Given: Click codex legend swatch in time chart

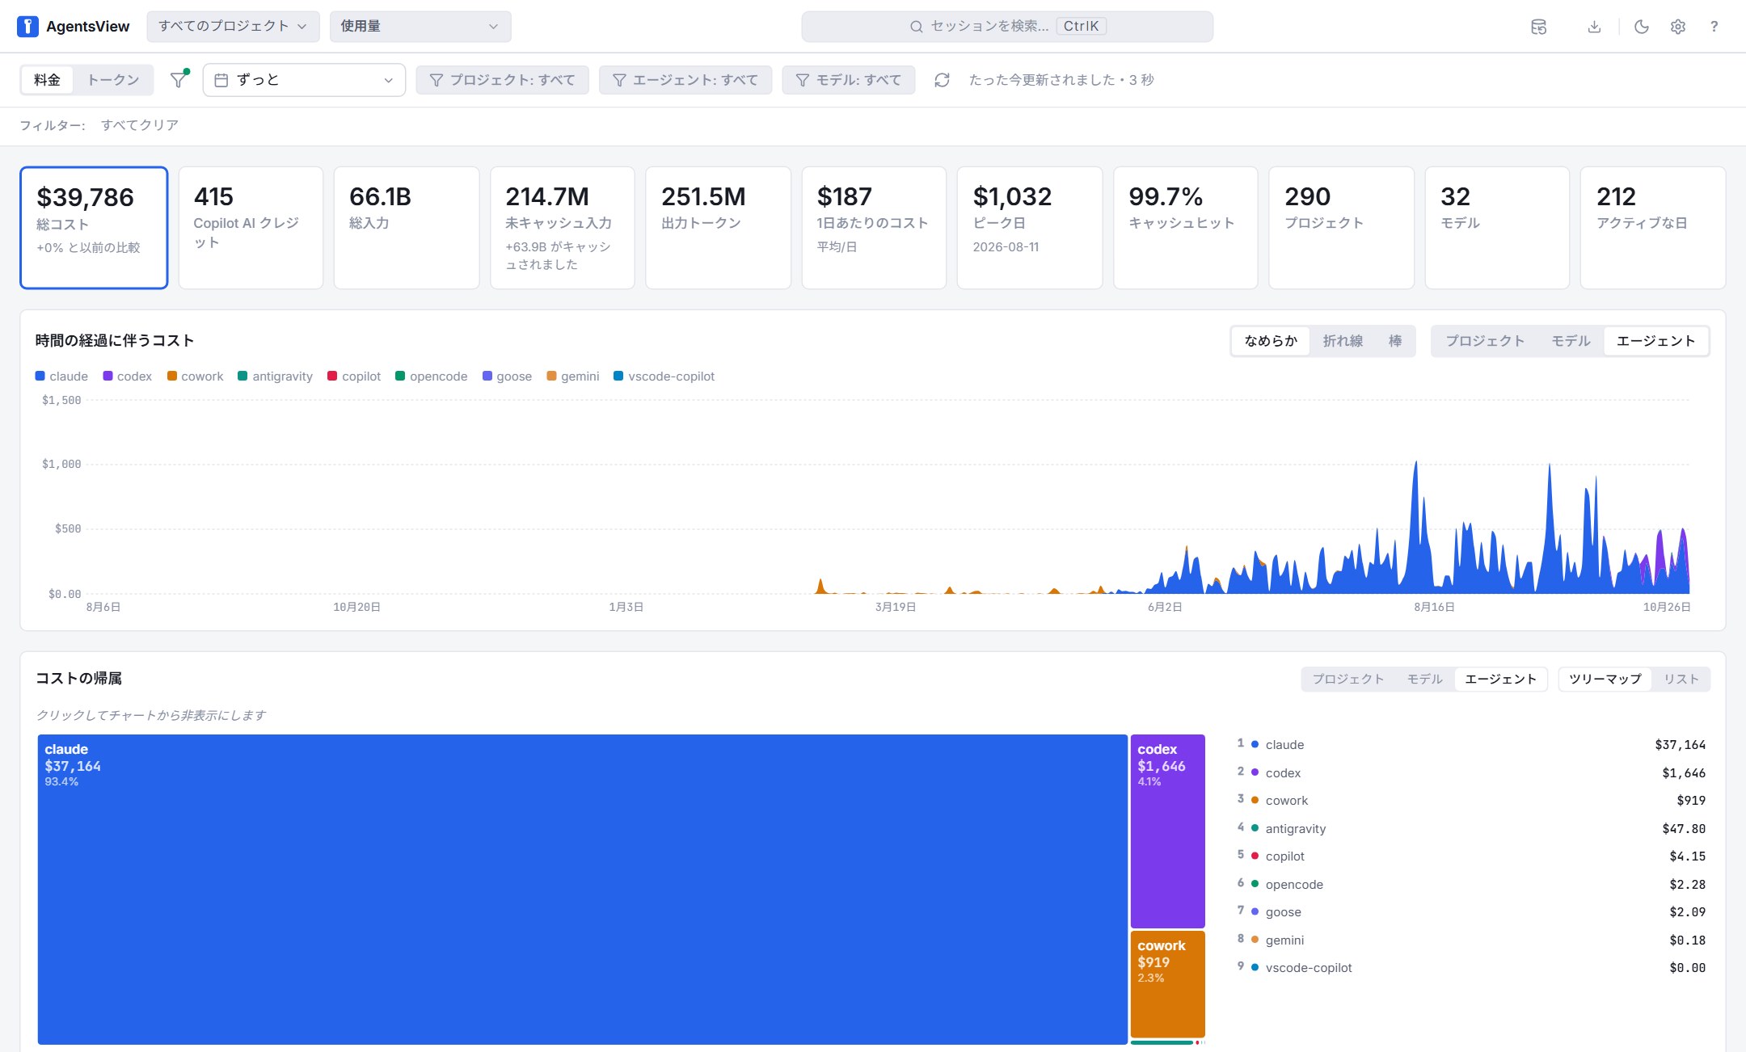Looking at the screenshot, I should pos(108,377).
